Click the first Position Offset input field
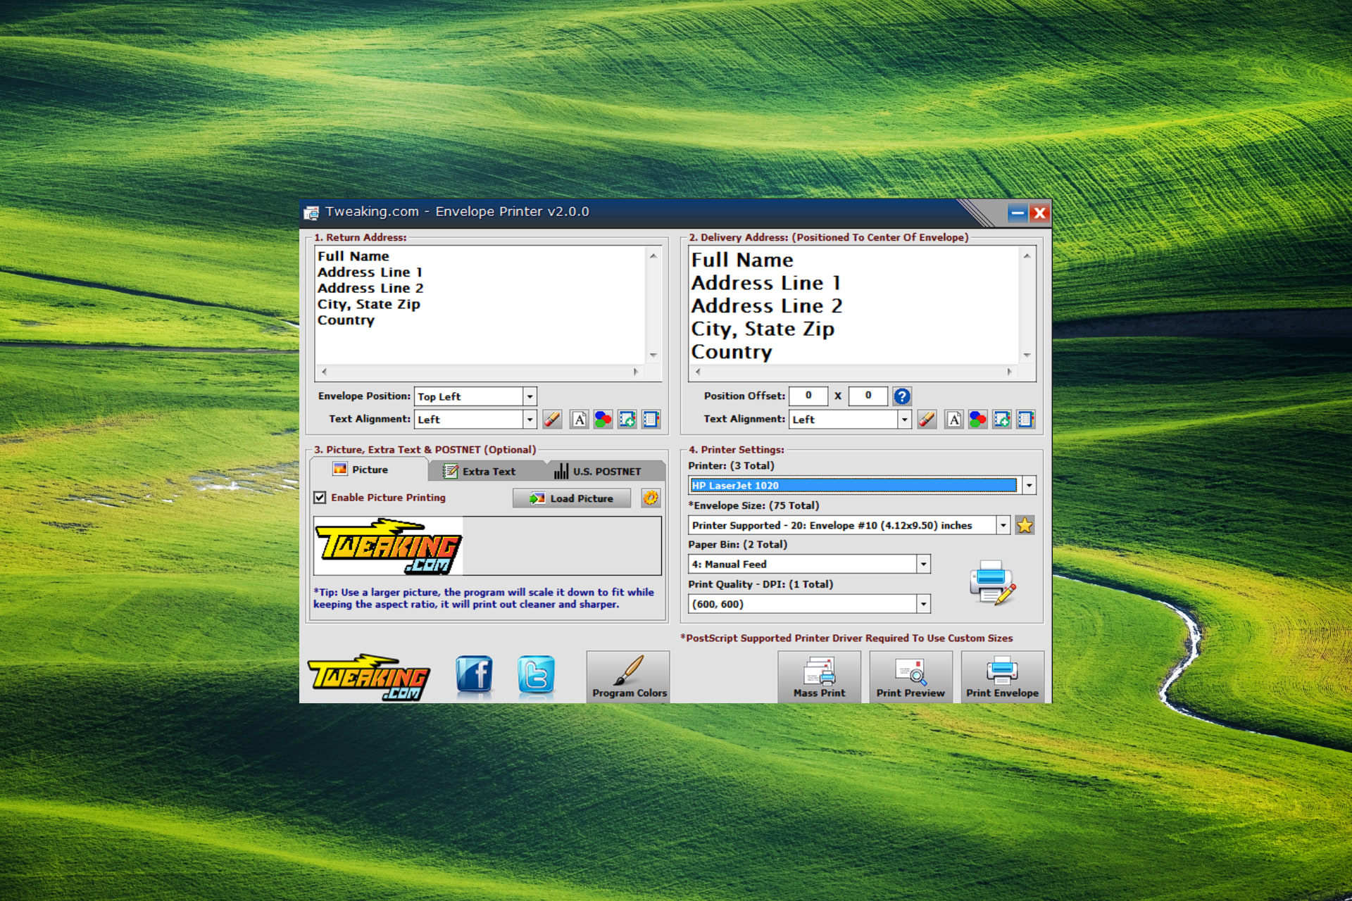This screenshot has width=1352, height=901. (808, 396)
